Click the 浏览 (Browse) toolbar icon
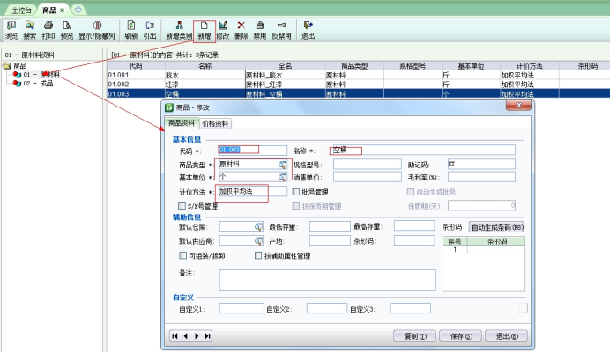 pyautogui.click(x=11, y=31)
